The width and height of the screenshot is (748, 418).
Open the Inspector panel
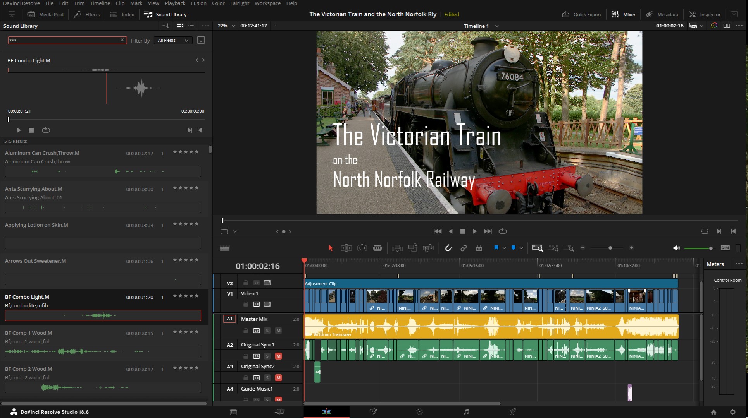tap(705, 14)
